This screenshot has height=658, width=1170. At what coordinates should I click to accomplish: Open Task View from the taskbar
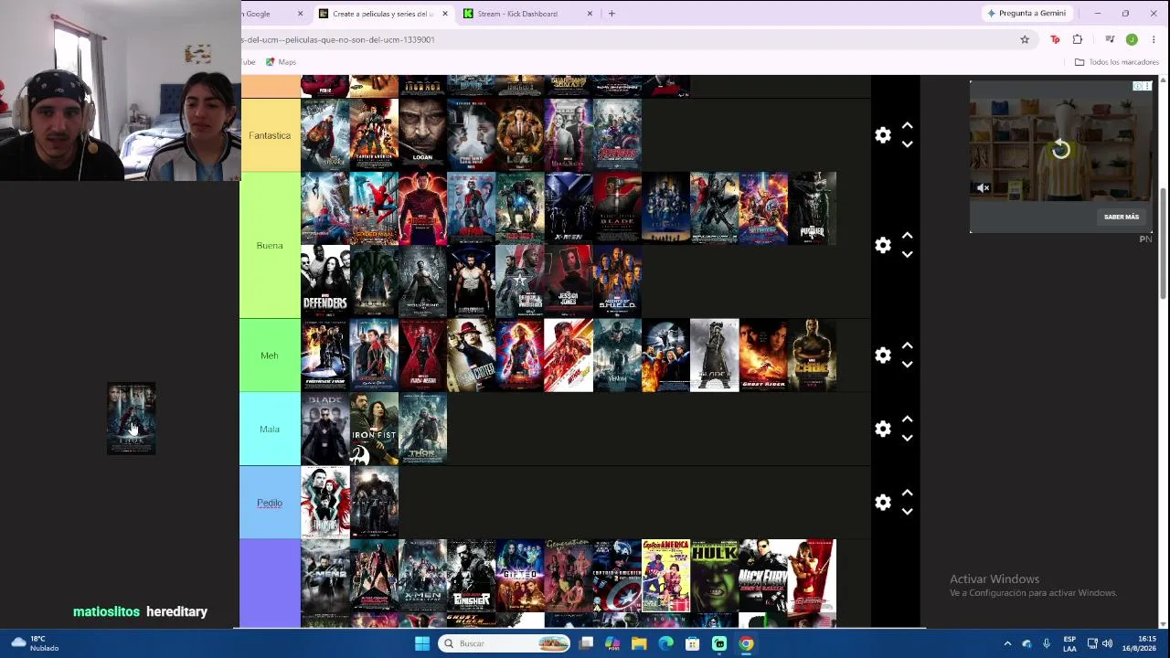point(586,643)
